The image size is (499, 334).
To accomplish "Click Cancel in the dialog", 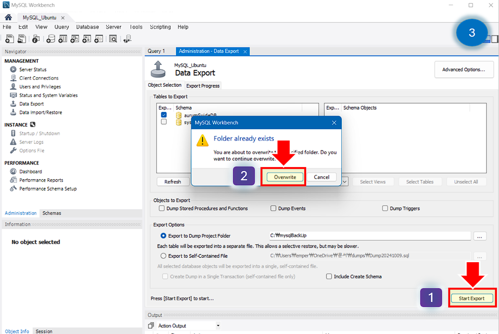I will click(321, 177).
